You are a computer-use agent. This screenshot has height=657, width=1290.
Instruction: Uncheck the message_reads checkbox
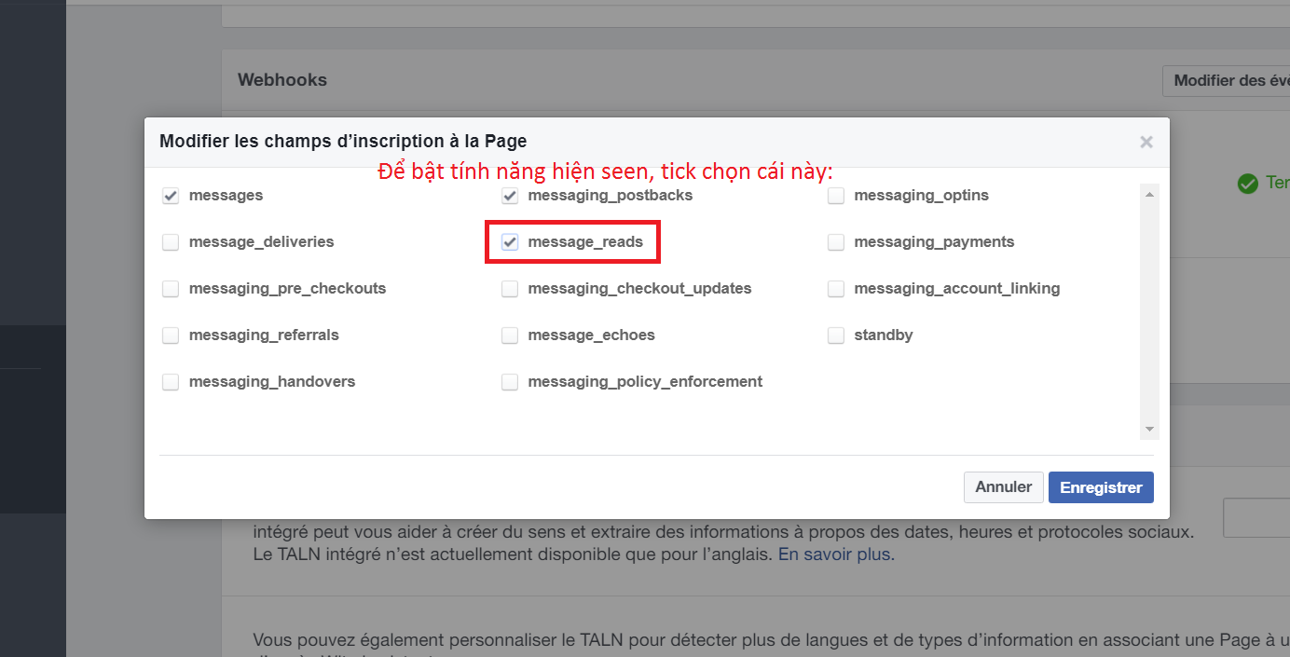(x=510, y=242)
